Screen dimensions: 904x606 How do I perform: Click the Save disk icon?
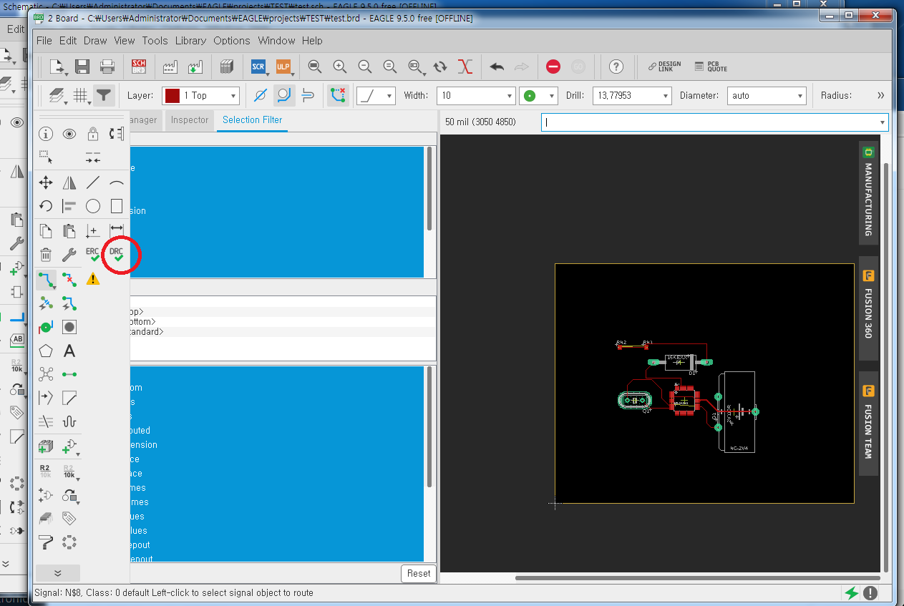(x=82, y=67)
